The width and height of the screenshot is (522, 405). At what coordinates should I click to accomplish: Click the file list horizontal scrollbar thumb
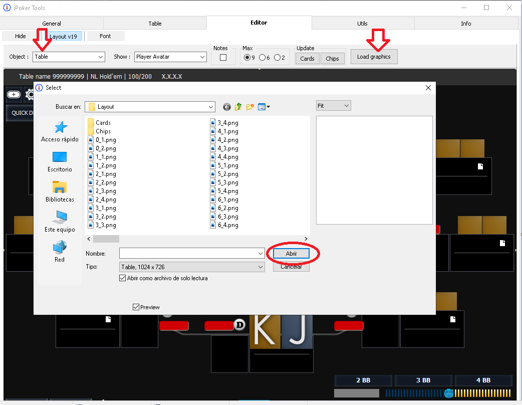point(106,239)
